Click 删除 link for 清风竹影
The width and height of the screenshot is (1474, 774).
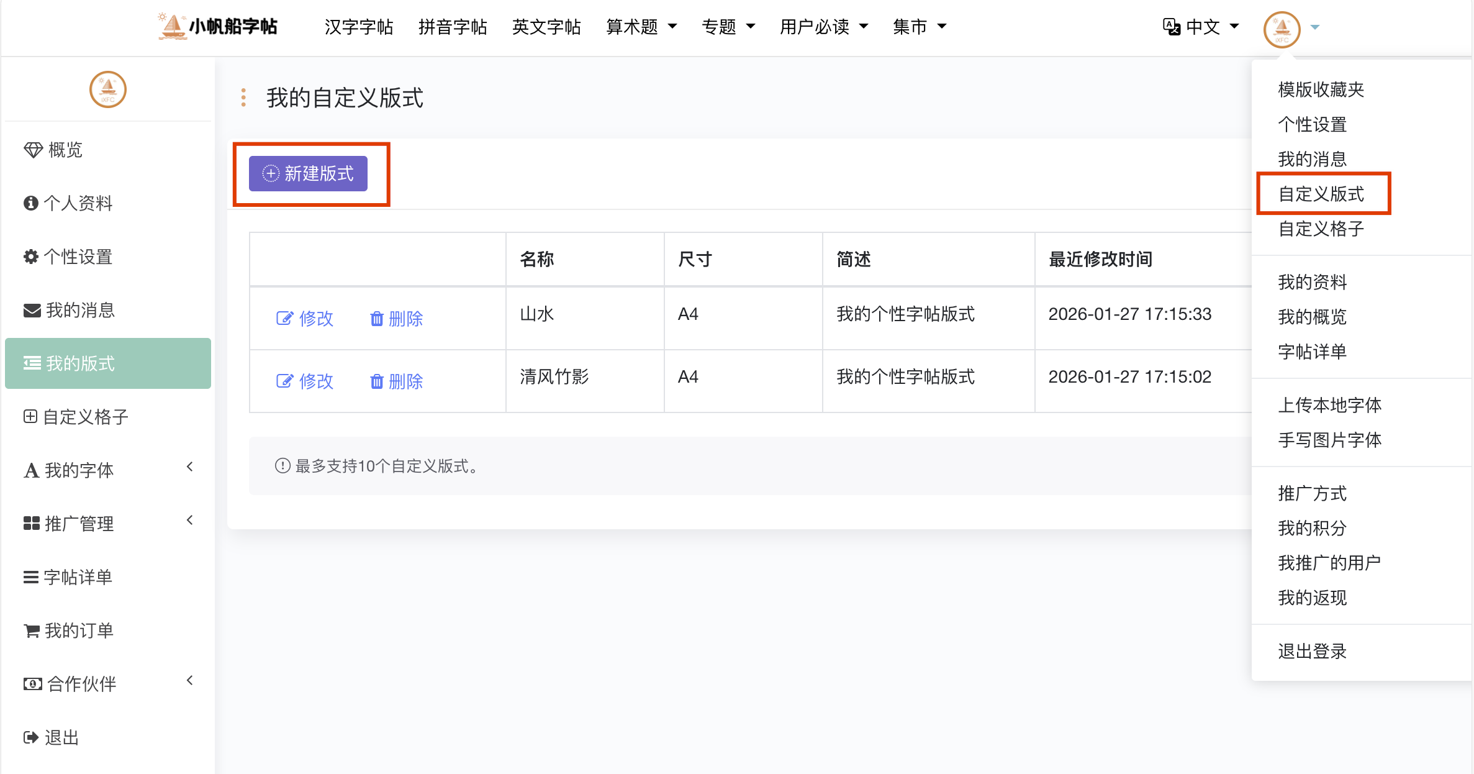[x=396, y=381]
